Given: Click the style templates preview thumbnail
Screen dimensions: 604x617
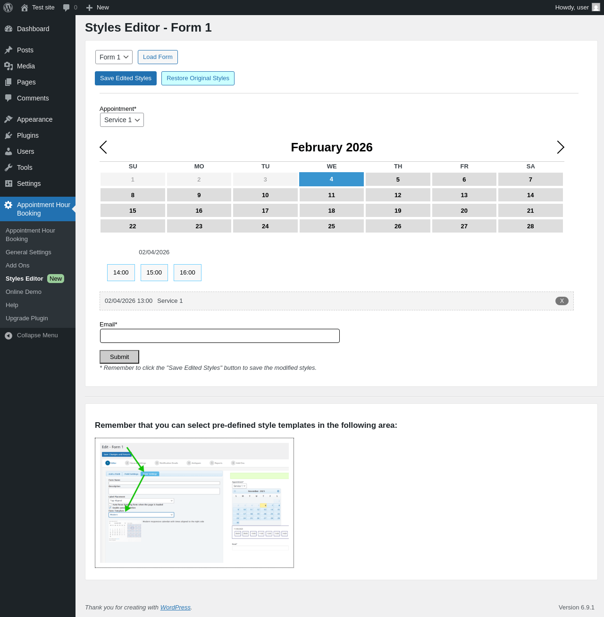Looking at the screenshot, I should tap(194, 503).
